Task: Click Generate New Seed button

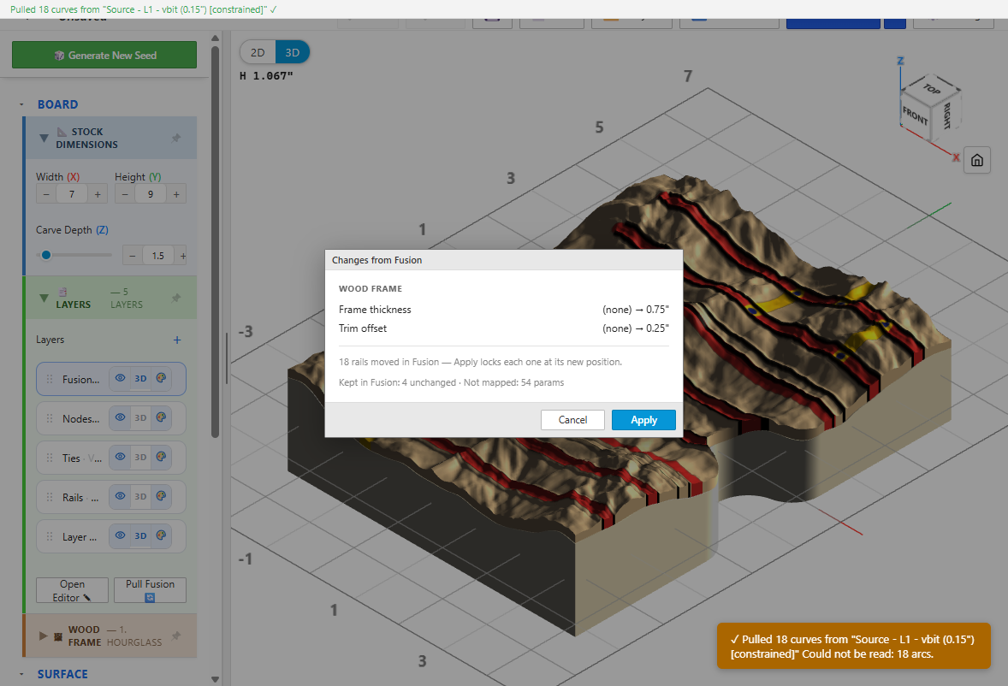Action: pos(104,56)
